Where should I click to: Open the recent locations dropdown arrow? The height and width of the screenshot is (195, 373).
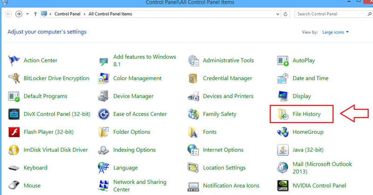[x=28, y=14]
